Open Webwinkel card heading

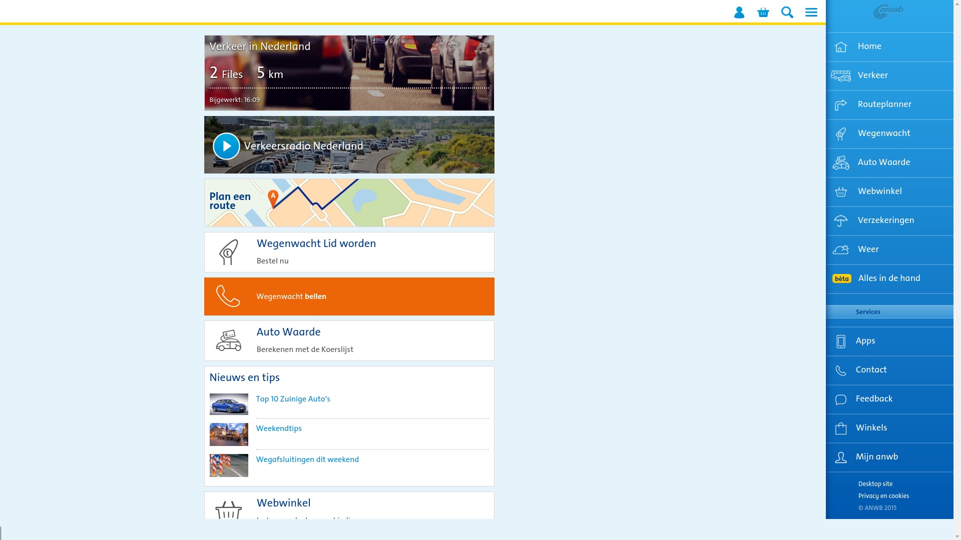[x=284, y=503]
